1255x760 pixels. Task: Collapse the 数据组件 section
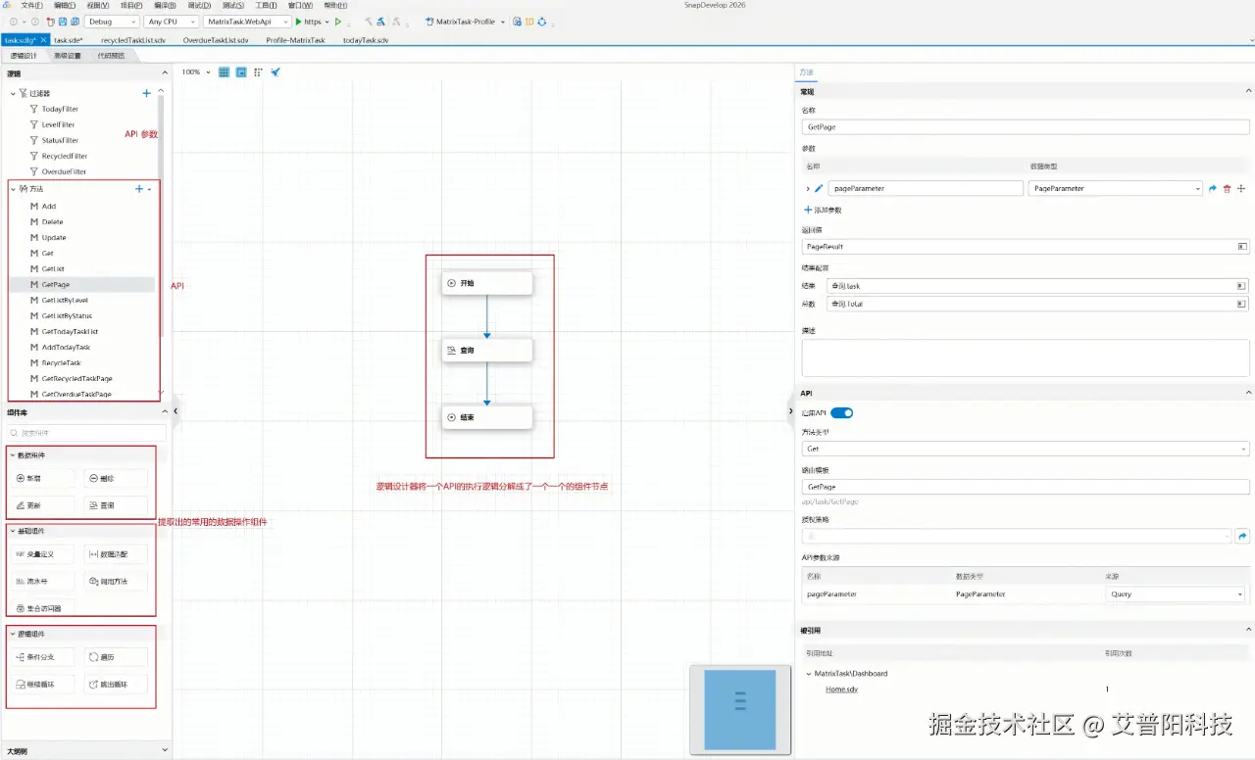tap(13, 455)
